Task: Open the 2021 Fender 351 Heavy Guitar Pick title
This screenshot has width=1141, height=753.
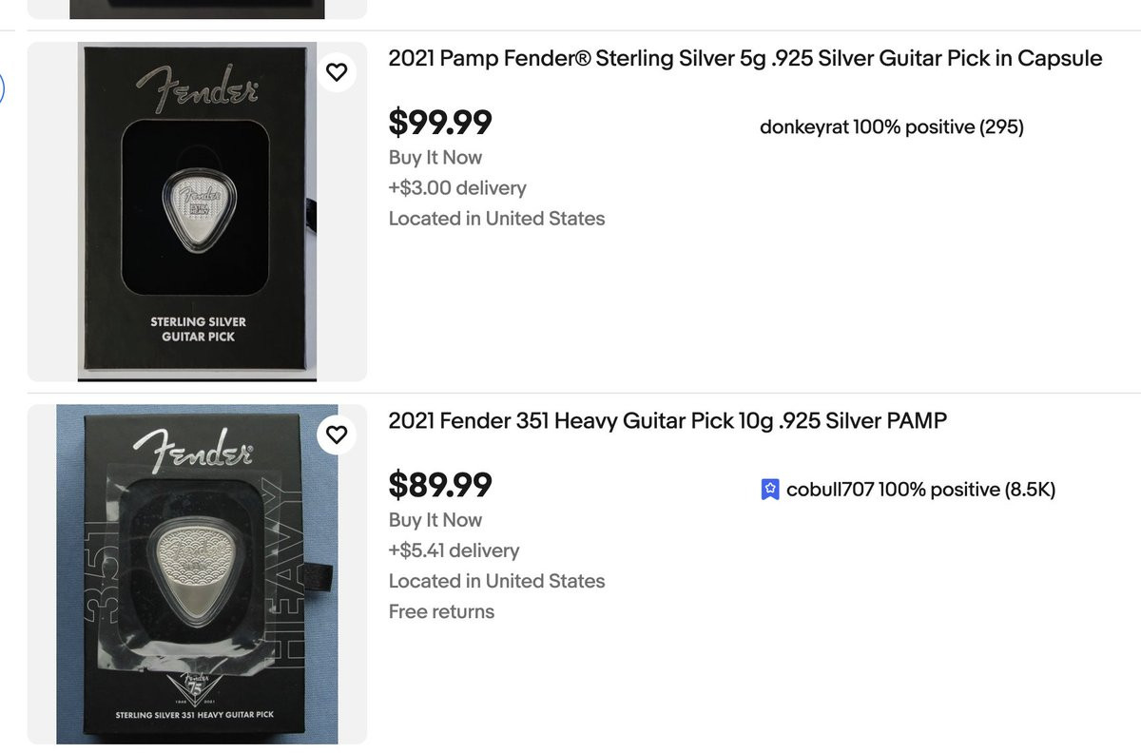Action: (667, 420)
